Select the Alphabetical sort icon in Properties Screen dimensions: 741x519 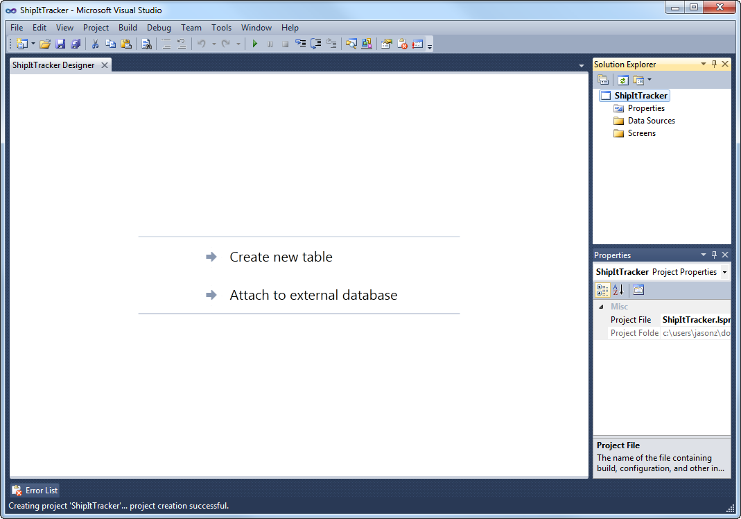click(618, 290)
